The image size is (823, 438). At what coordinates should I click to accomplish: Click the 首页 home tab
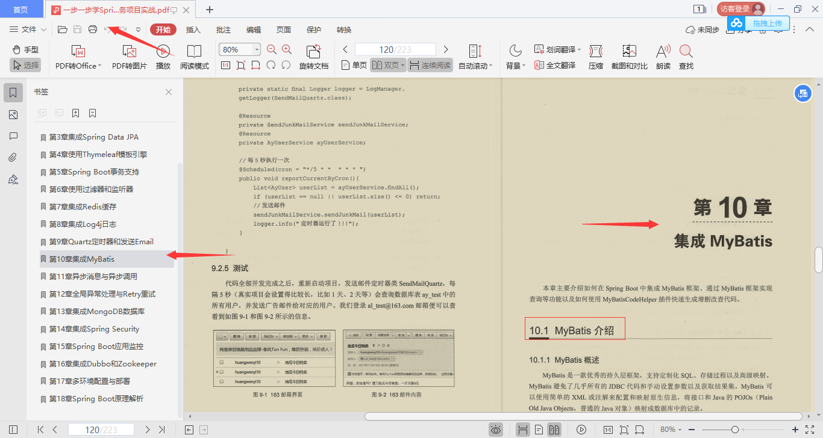pos(20,9)
